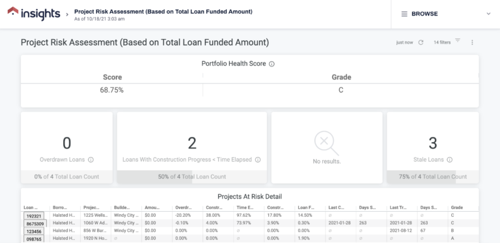Click info icon for Construction Progress tile

258,160
